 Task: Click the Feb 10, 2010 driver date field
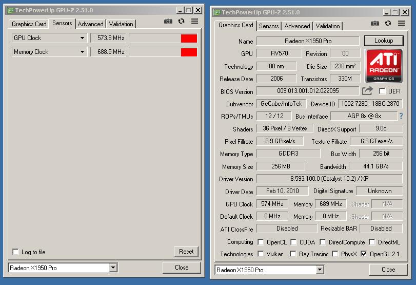pyautogui.click(x=282, y=191)
